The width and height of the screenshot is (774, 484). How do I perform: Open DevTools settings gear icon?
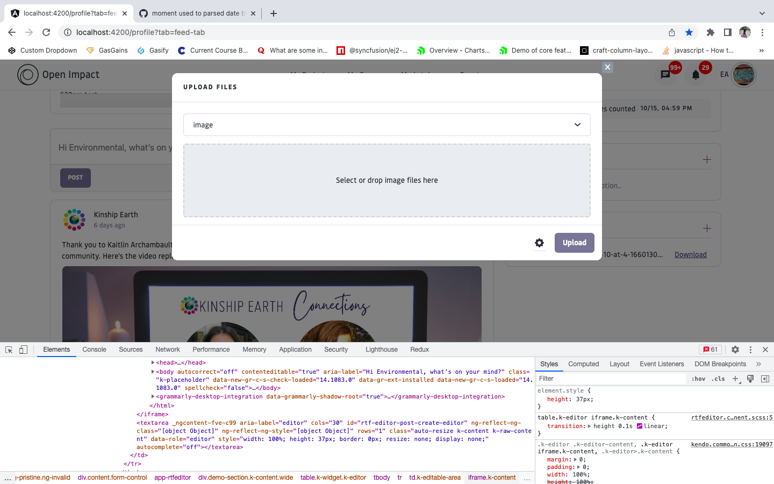coord(735,350)
